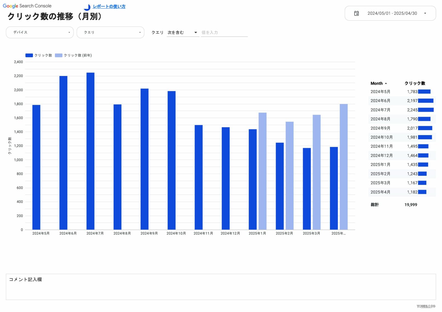Click the 値を入力 filter input field
Viewport: 442px width, 312px height.
(x=224, y=32)
